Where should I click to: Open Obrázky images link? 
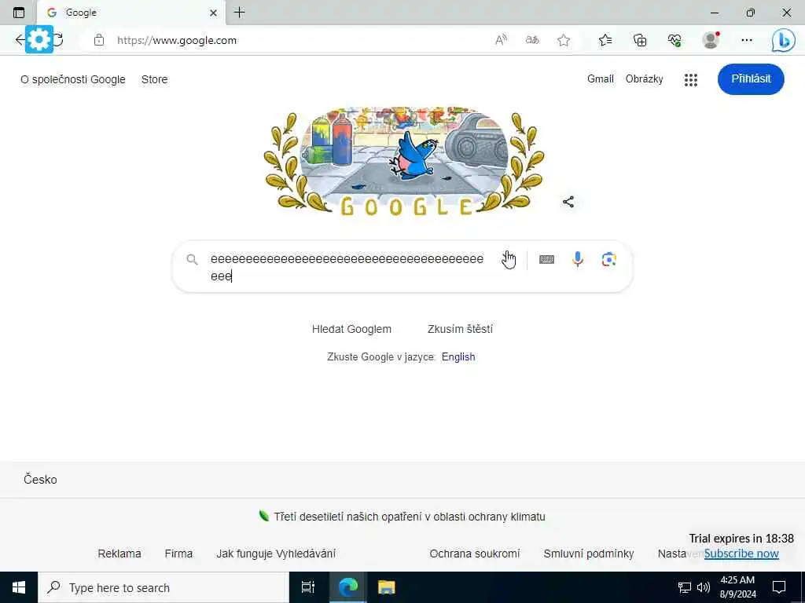coord(645,79)
